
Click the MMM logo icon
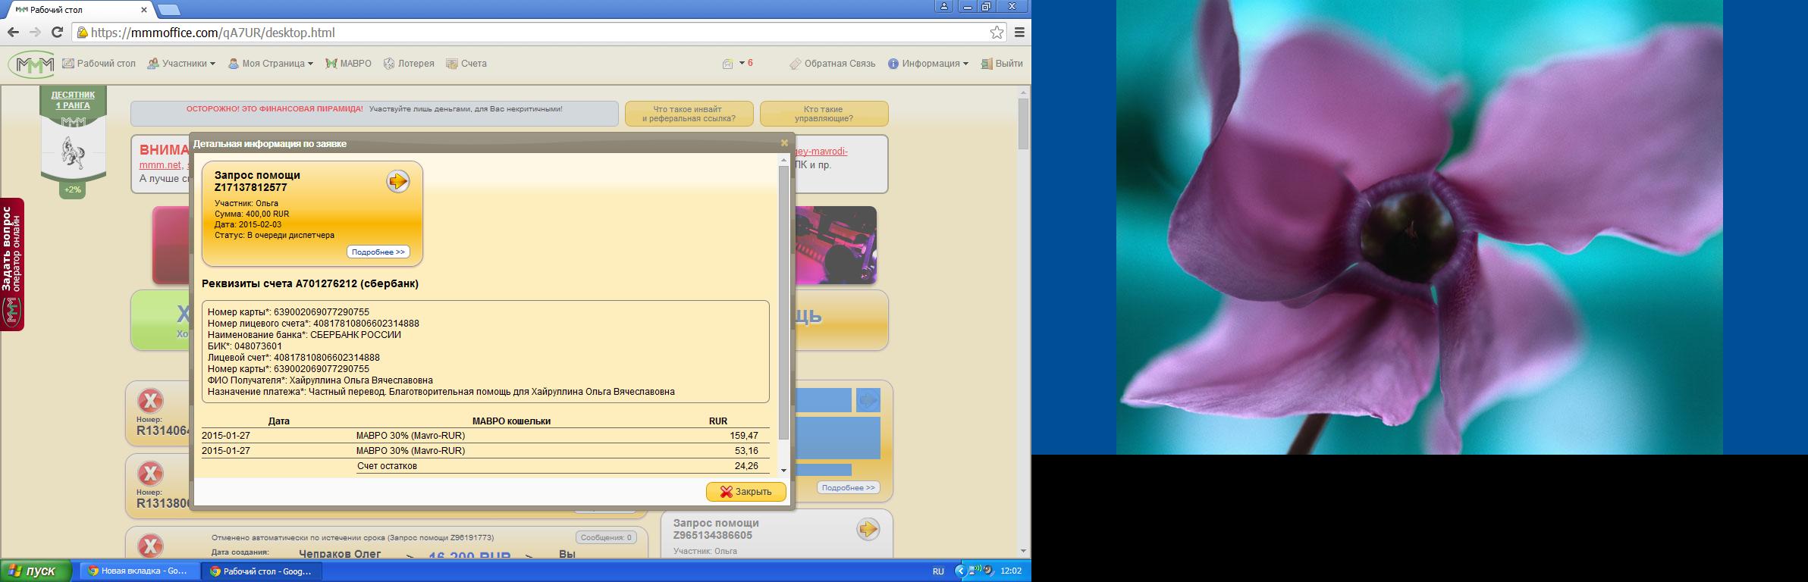[31, 64]
